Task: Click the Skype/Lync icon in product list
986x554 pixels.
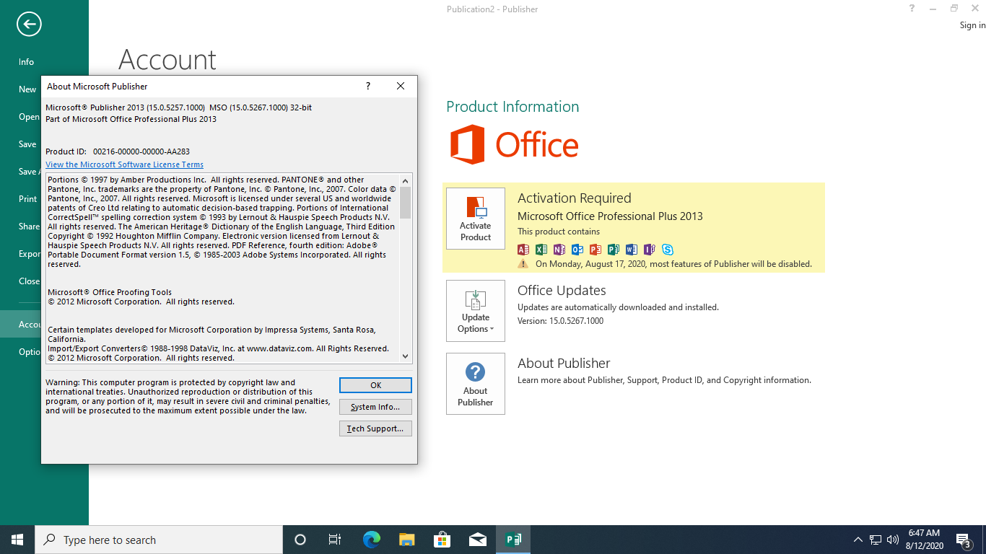Action: (x=668, y=250)
